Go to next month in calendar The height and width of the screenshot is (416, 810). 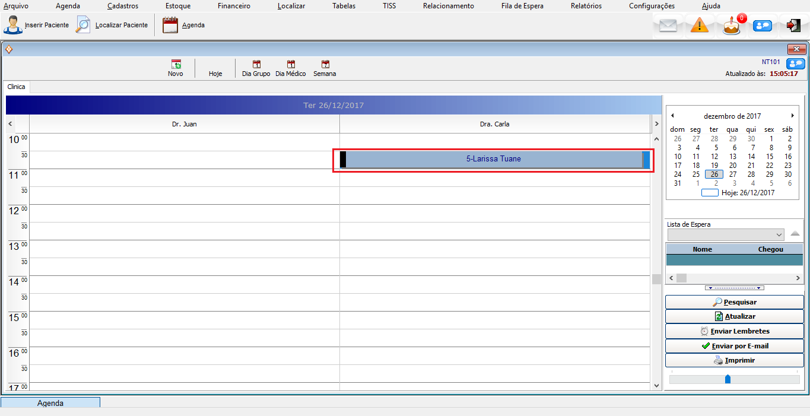tap(792, 116)
